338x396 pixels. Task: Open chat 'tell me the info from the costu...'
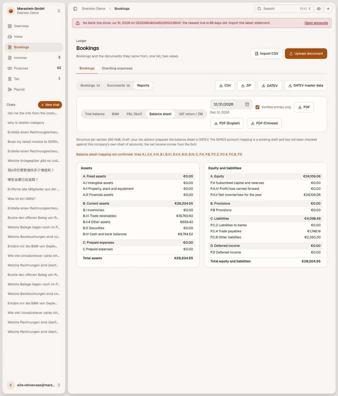pyautogui.click(x=34, y=113)
